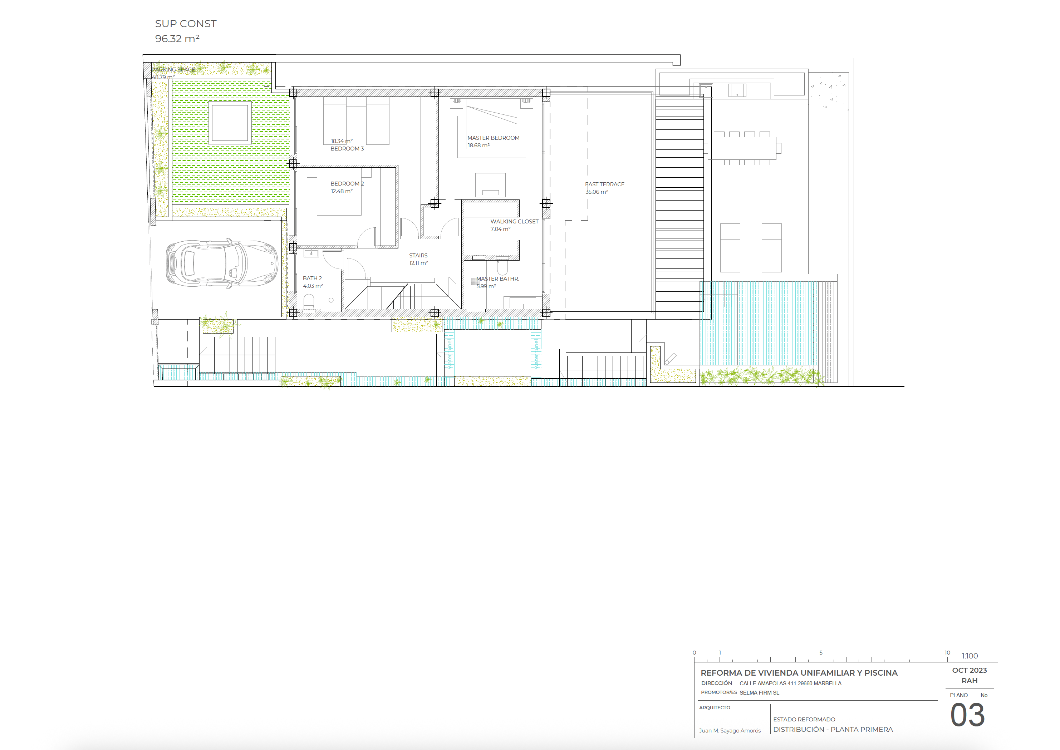The height and width of the screenshot is (750, 1060).
Task: Select the SELMA FIRM SL promoter name
Action: click(x=759, y=693)
